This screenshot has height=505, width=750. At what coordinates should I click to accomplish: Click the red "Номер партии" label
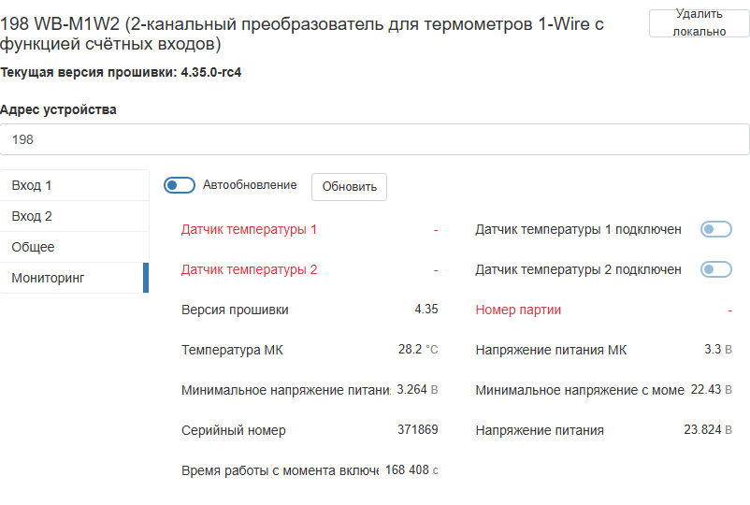518,310
